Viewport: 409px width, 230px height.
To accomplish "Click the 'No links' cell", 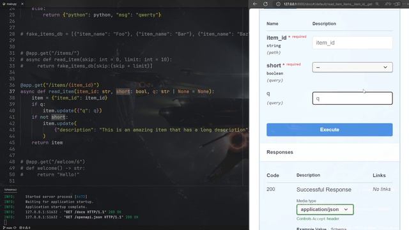I will 382,189.
